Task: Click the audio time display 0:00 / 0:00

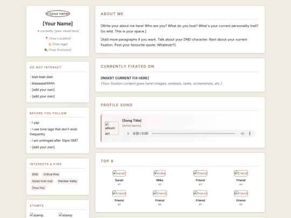Action: pyautogui.click(x=141, y=133)
